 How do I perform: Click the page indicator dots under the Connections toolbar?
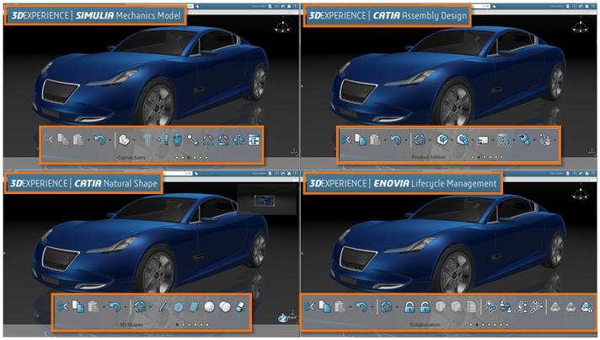191,157
